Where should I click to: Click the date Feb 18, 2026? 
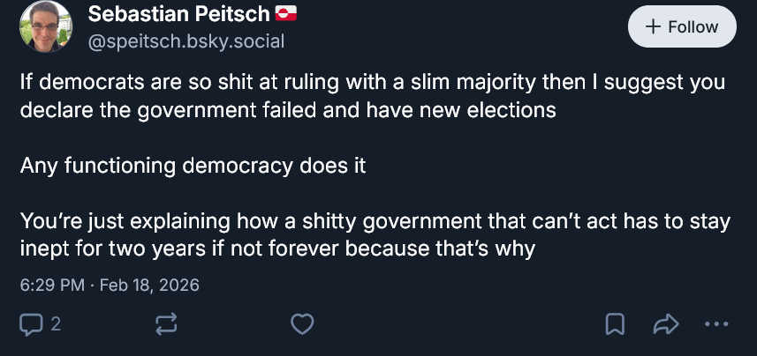149,285
